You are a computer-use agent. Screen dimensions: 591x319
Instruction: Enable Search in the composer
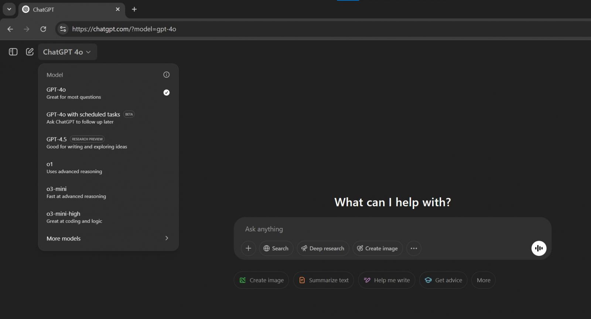pyautogui.click(x=276, y=248)
